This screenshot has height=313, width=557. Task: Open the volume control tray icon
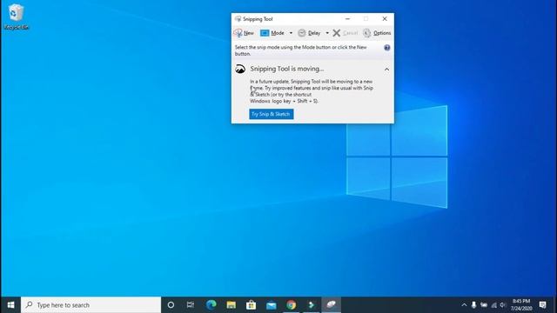(503, 305)
